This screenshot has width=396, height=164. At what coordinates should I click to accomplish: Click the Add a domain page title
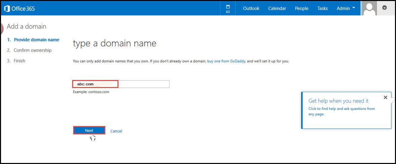27,26
